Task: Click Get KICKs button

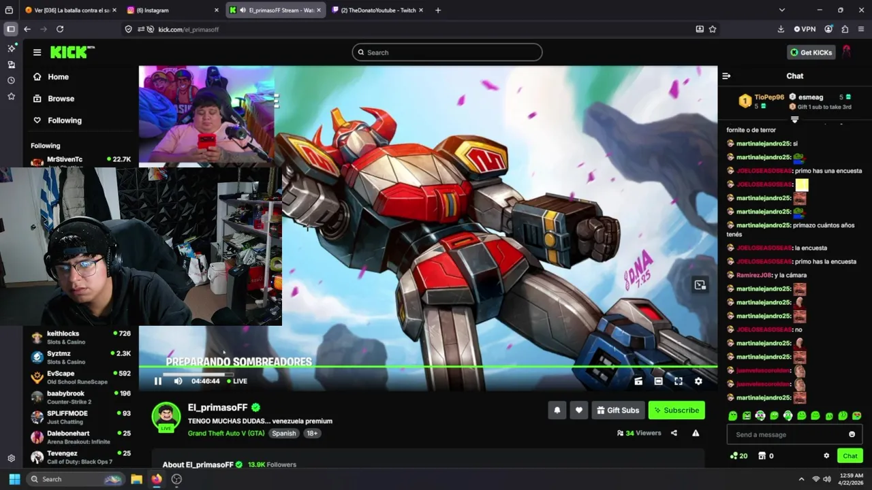Action: click(811, 52)
